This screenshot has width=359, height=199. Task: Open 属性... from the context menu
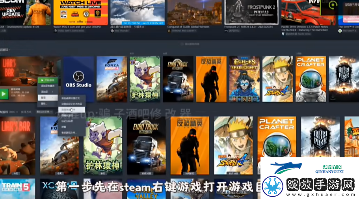(x=48, y=103)
